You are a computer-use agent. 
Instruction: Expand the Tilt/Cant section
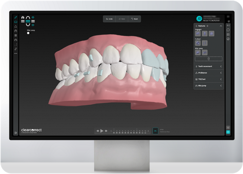[221, 79]
